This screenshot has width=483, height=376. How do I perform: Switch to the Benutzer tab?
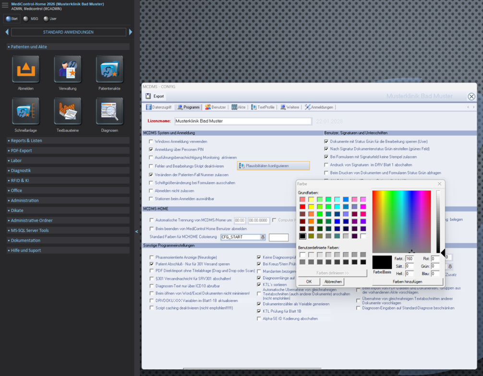pyautogui.click(x=215, y=107)
